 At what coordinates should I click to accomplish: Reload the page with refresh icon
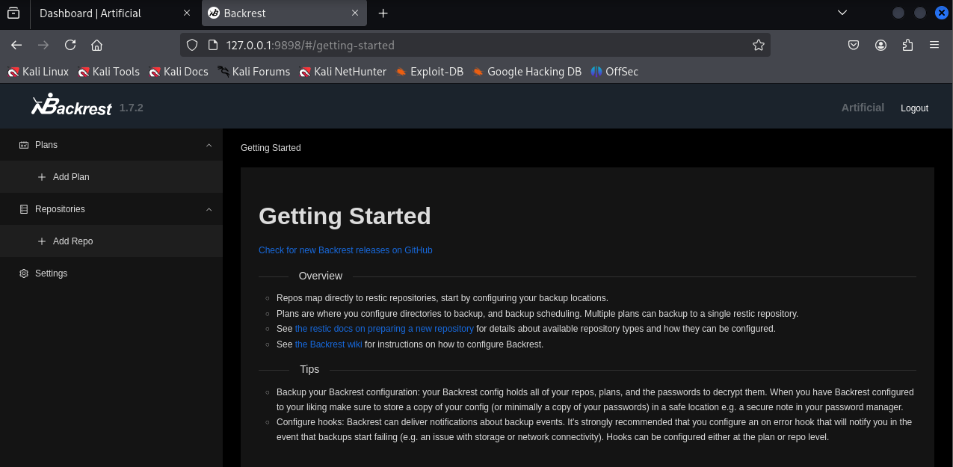coord(70,45)
